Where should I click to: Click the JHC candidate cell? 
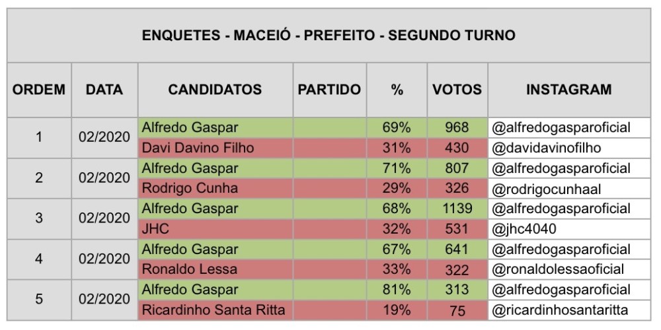tap(215, 229)
